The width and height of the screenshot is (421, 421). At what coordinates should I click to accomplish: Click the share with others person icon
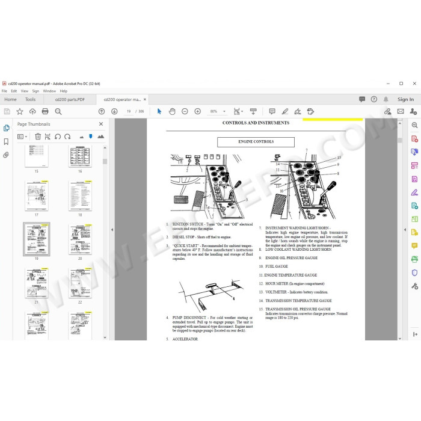[414, 111]
